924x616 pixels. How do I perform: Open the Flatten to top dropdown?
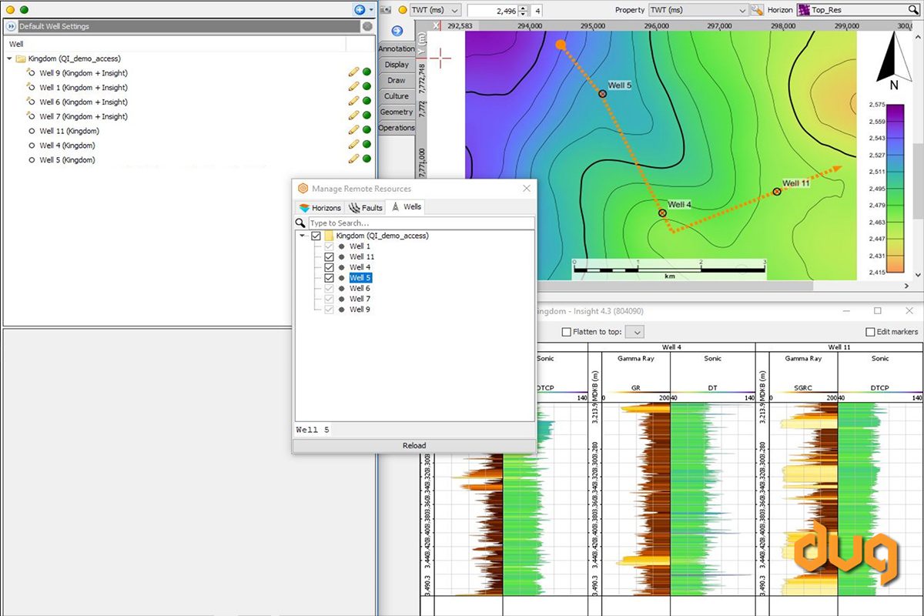634,332
